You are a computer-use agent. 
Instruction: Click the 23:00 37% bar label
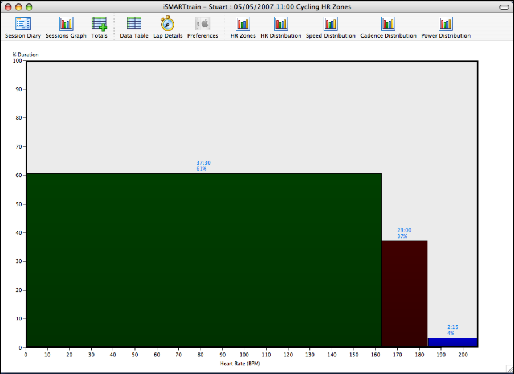click(x=404, y=233)
